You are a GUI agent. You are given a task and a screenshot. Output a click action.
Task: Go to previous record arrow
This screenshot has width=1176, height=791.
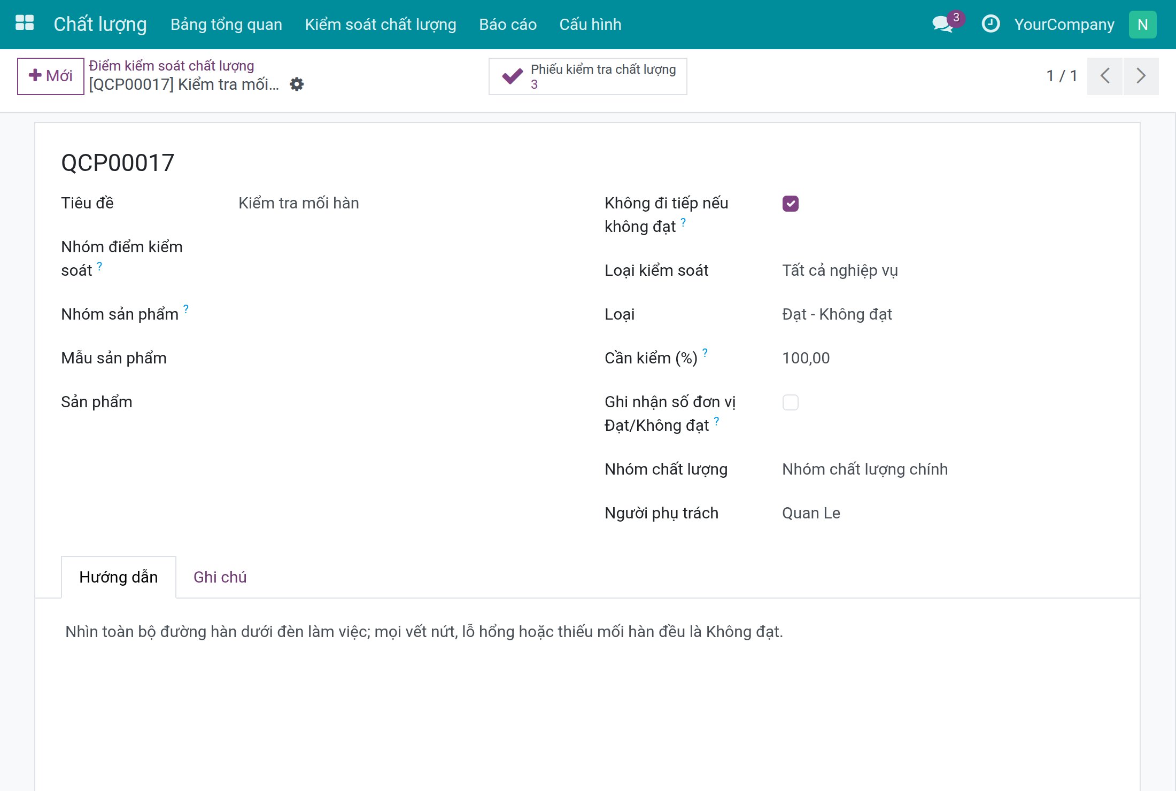[x=1105, y=76]
